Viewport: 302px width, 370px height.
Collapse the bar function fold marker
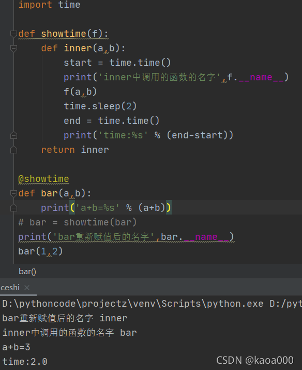13,193
